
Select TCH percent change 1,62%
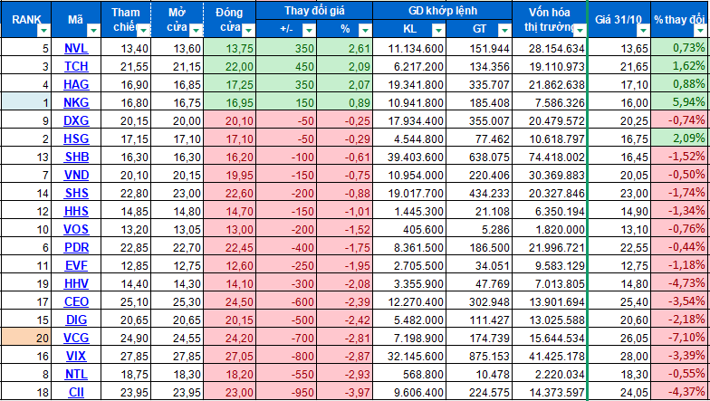pyautogui.click(x=680, y=67)
